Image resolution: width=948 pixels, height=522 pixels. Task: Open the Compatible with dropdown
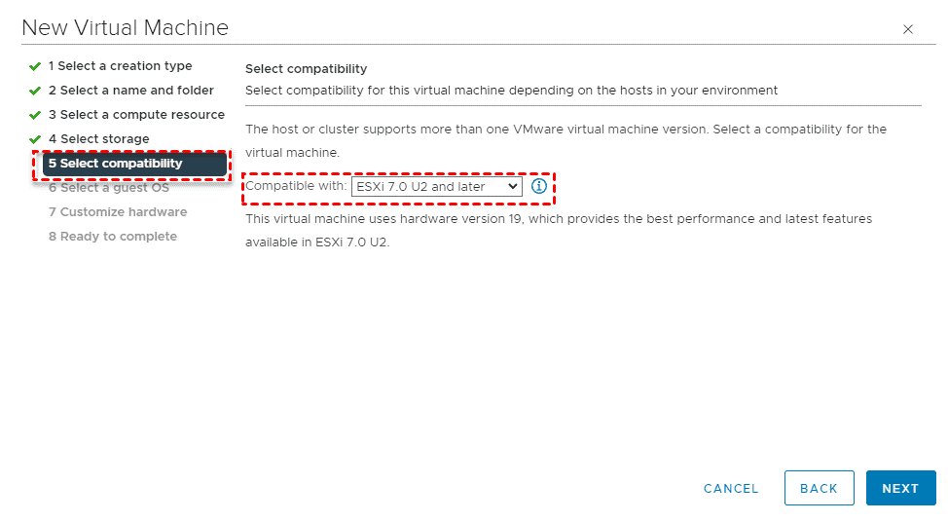click(437, 186)
